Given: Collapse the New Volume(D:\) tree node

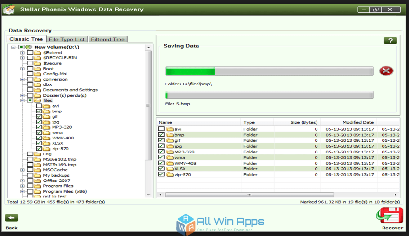Looking at the screenshot, I should click(x=13, y=47).
